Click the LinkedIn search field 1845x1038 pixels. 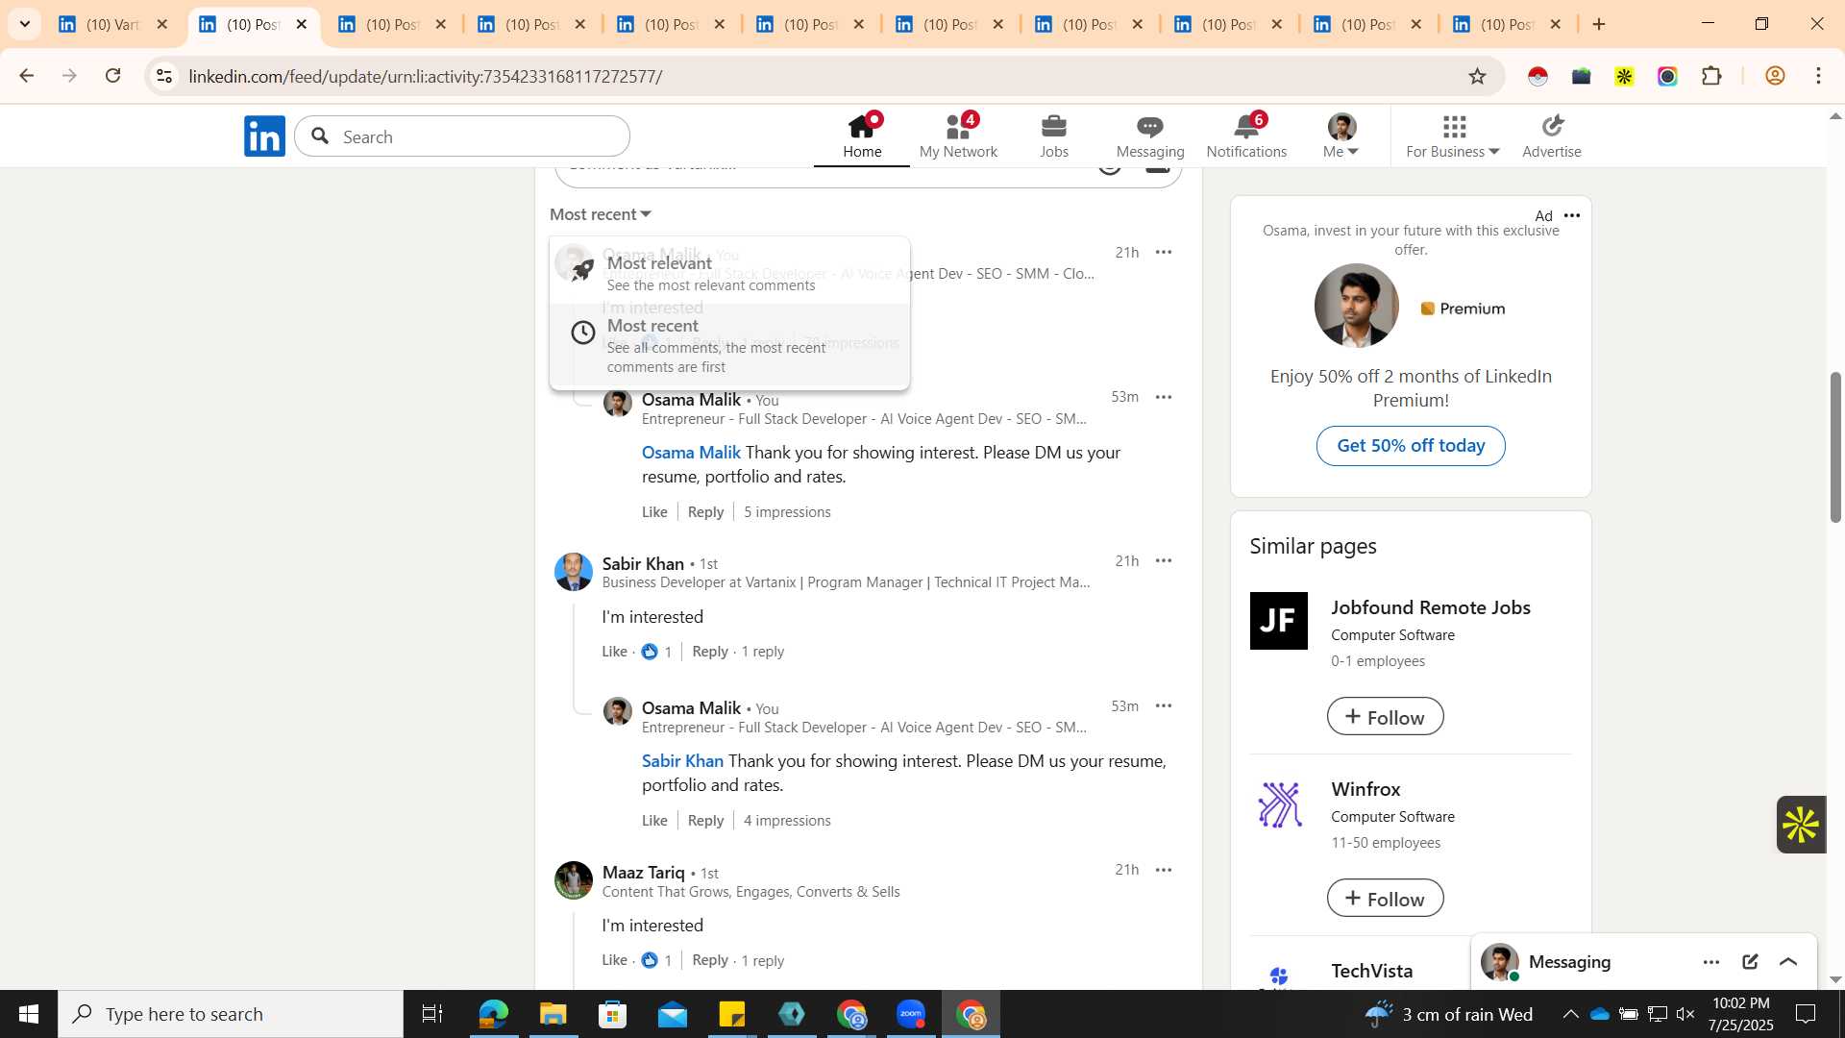pos(462,136)
